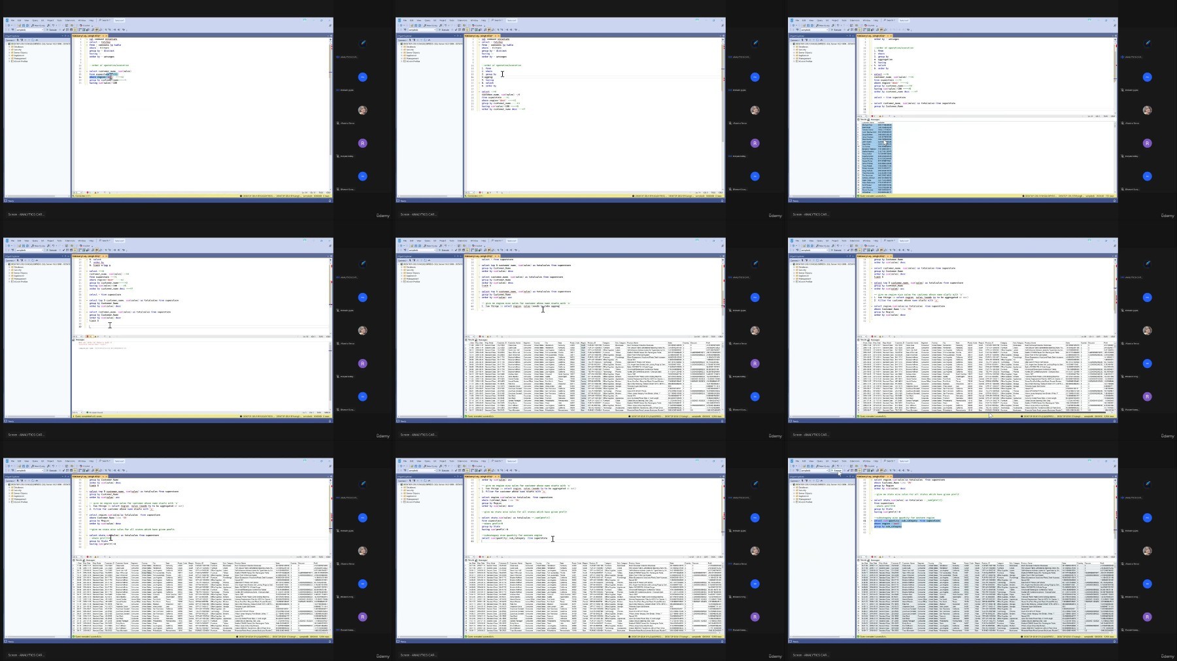Click the red error text in the middle-left frame
The width and height of the screenshot is (1177, 661).
95,345
